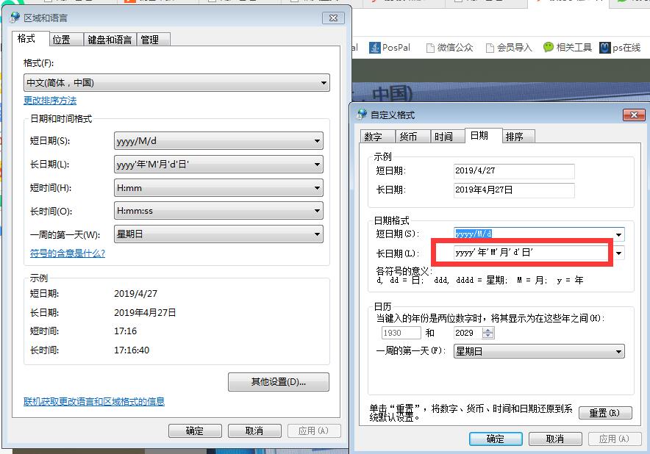Increase the 2029 year spinner value
Screen dimensions: 650x454
488,330
